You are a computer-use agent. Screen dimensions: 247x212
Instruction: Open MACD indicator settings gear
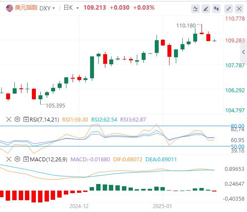[x=17, y=159]
